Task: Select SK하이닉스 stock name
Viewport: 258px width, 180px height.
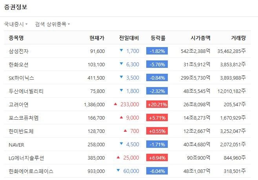Action: (21, 78)
